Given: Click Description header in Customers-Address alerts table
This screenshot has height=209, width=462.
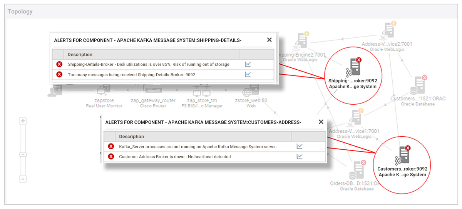Looking at the screenshot, I should coord(132,137).
